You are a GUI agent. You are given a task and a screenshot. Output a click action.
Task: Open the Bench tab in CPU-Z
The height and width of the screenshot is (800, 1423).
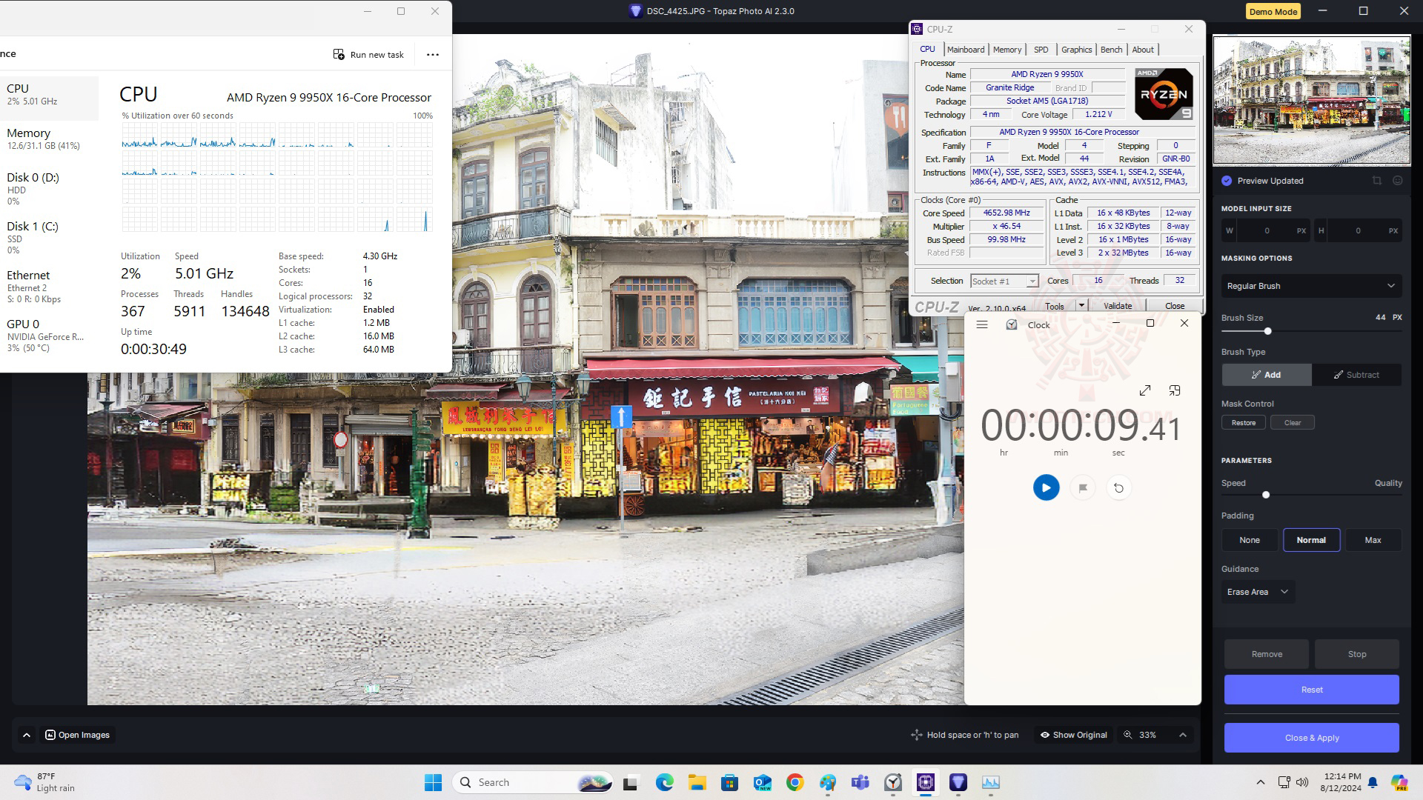point(1111,50)
